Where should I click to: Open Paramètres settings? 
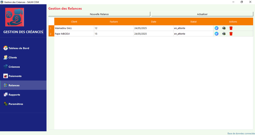tap(15, 104)
